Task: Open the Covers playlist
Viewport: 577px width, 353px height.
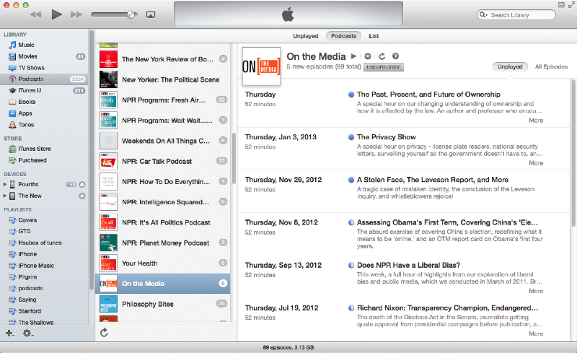Action: [27, 220]
